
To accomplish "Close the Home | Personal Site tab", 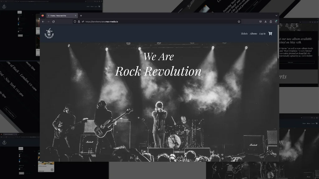I will 76,16.
